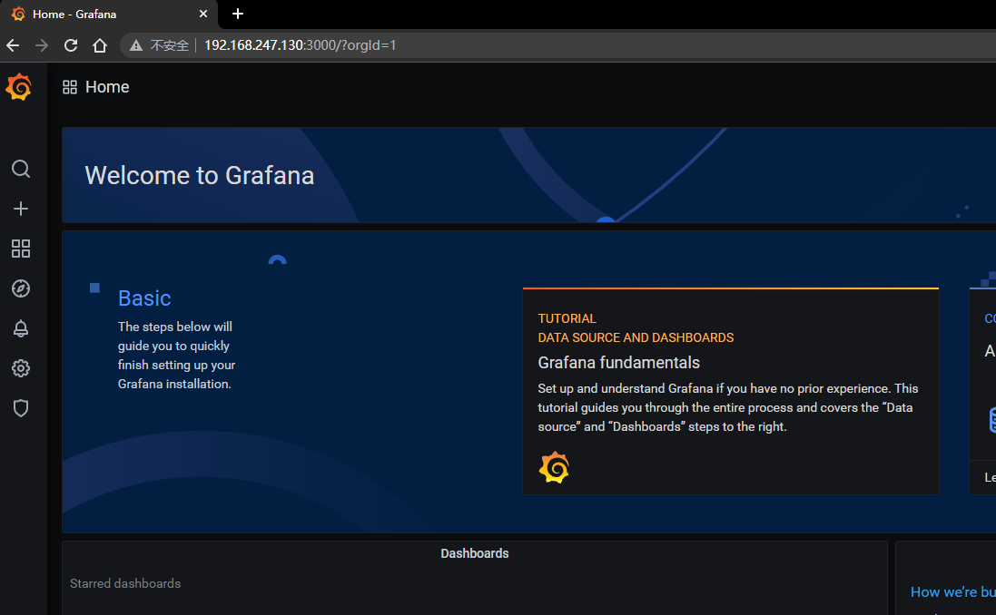Click the Starred dashboards label
Viewport: 996px width, 615px height.
click(125, 583)
